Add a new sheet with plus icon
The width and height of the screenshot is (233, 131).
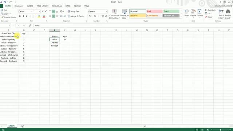(x=23, y=126)
